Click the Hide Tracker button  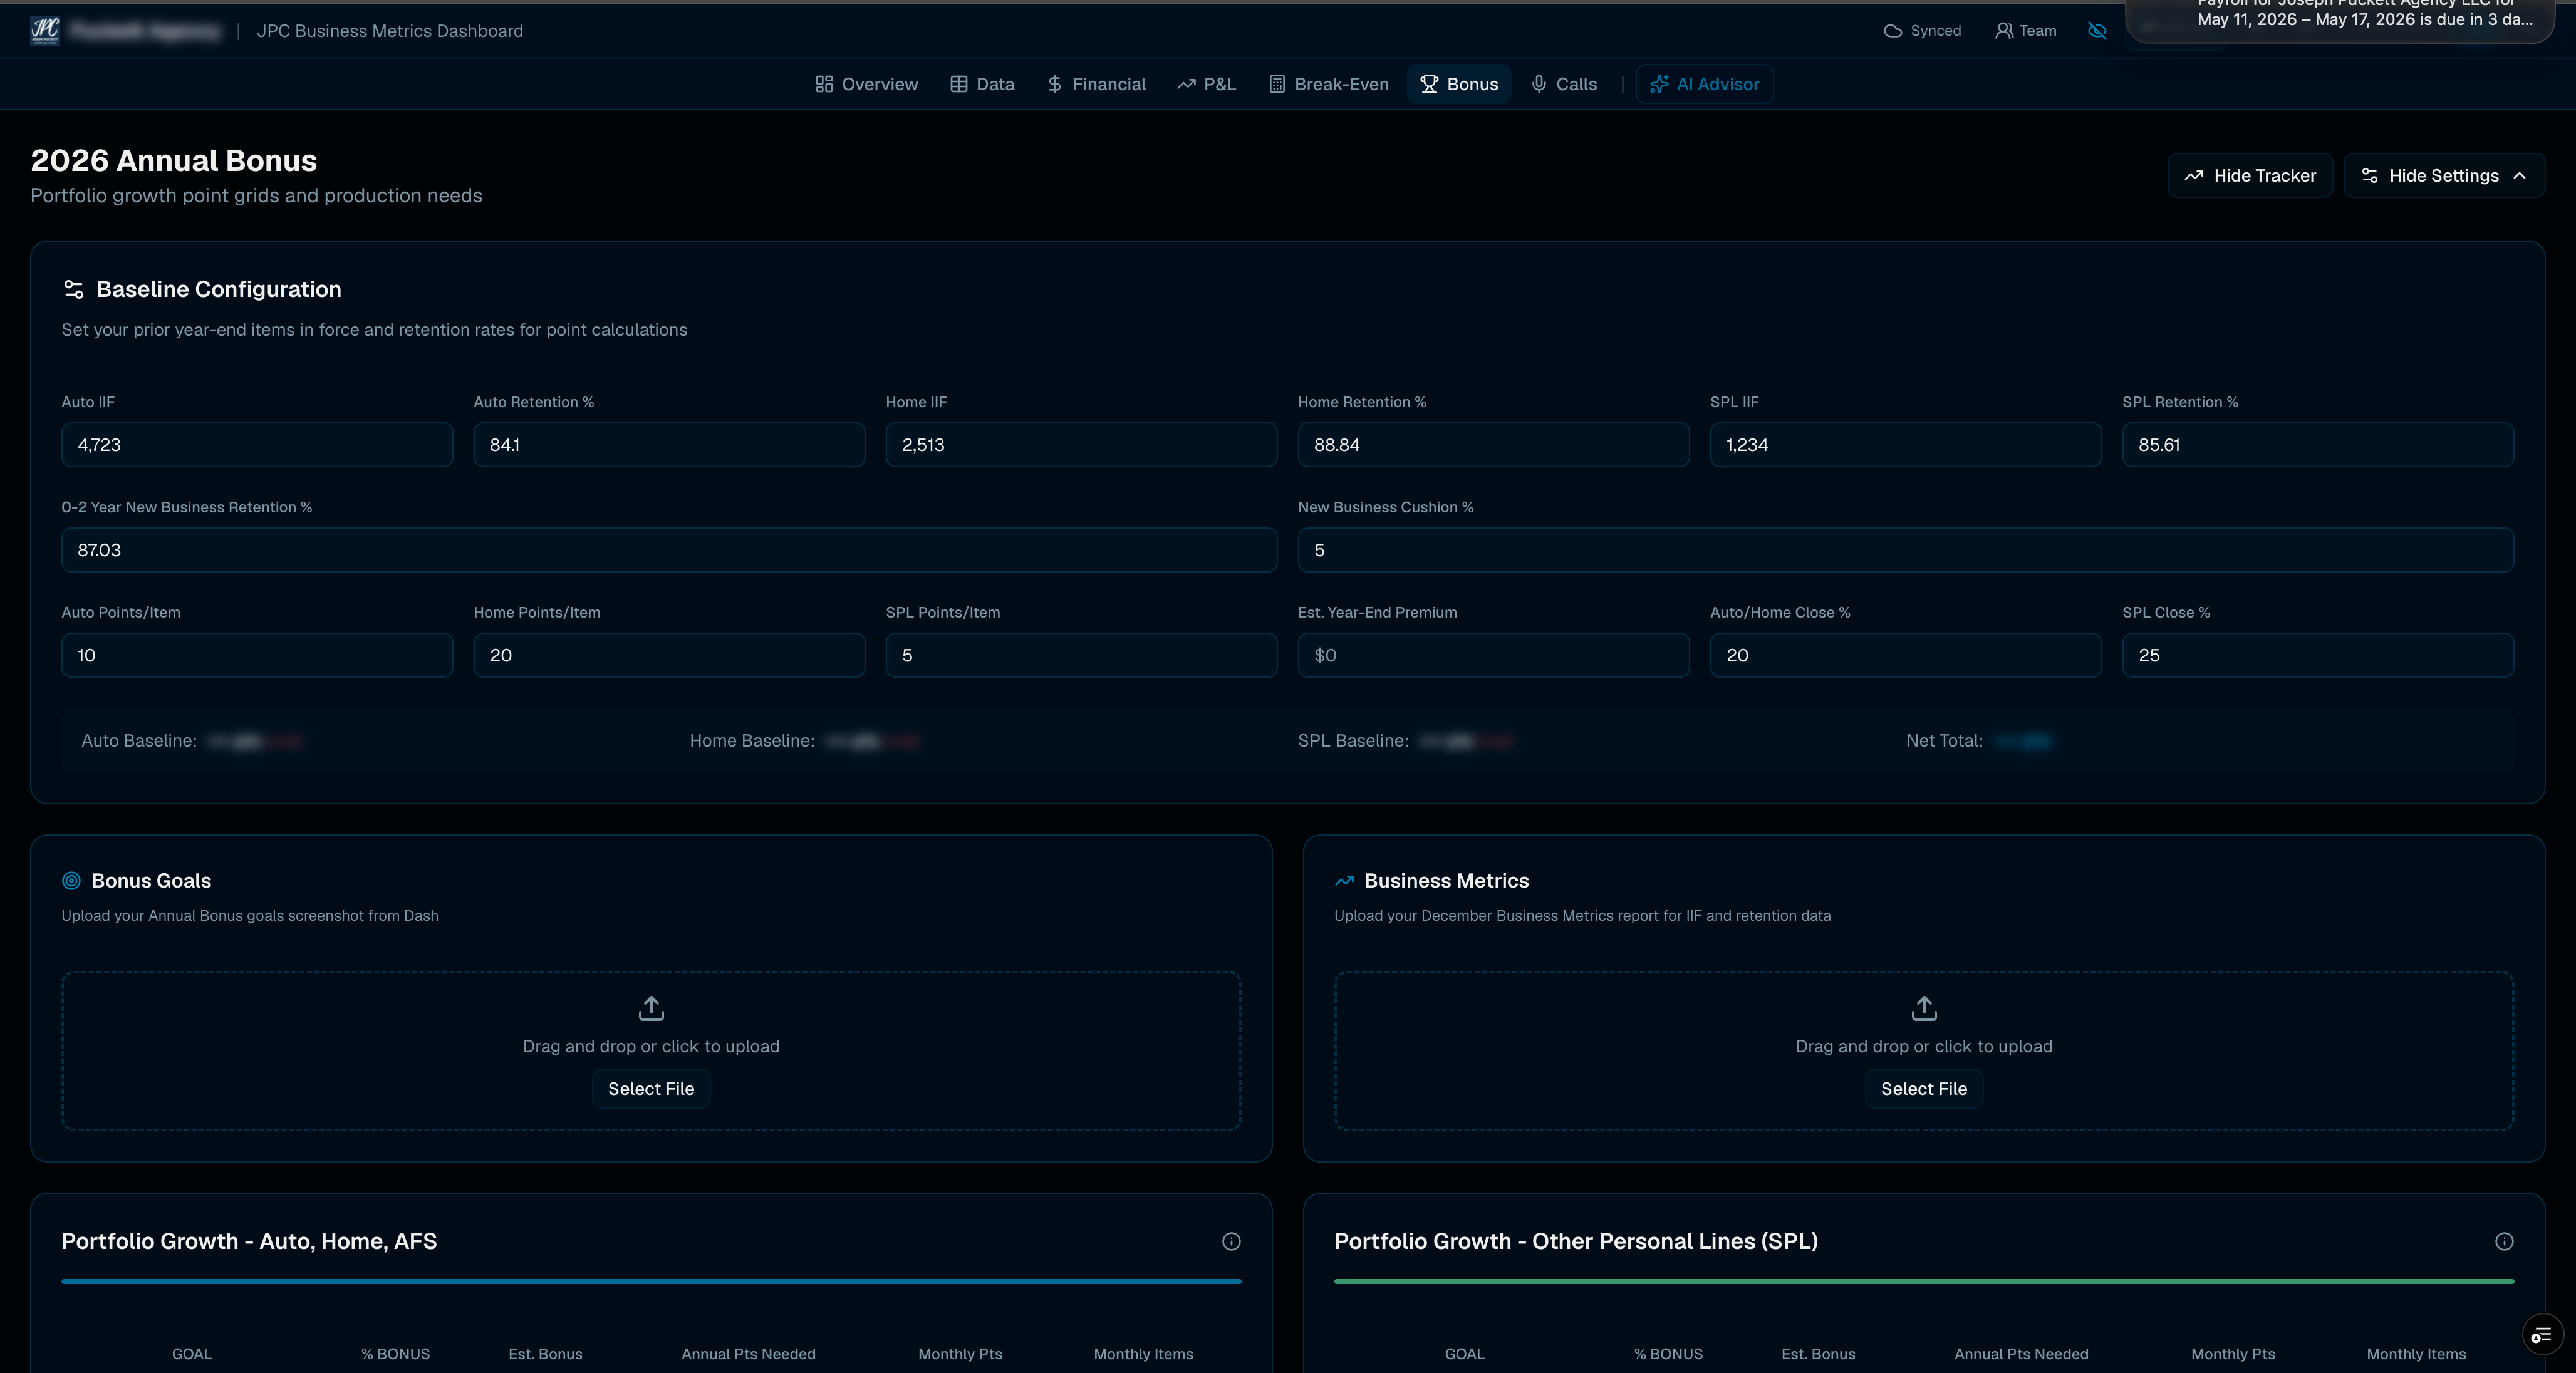click(x=2249, y=176)
